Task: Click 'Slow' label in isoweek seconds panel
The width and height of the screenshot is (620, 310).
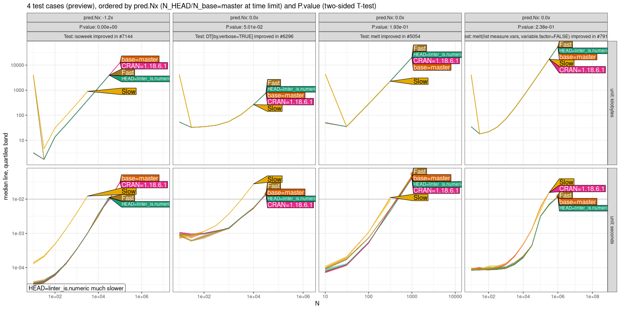Action: point(129,191)
